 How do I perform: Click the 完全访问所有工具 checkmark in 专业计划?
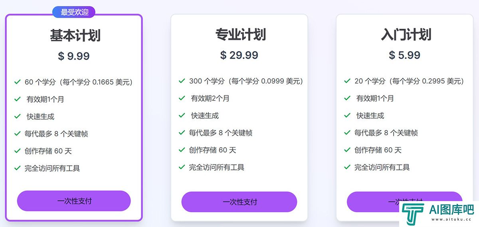(182, 167)
